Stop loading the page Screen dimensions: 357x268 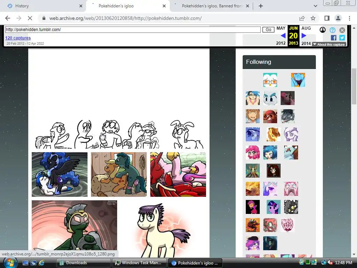click(30, 18)
